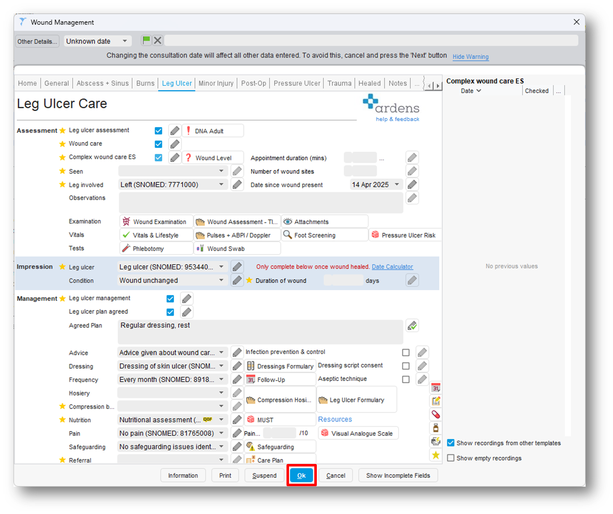
Task: Click pencil icon beside Agreed Plan text
Action: click(x=412, y=326)
